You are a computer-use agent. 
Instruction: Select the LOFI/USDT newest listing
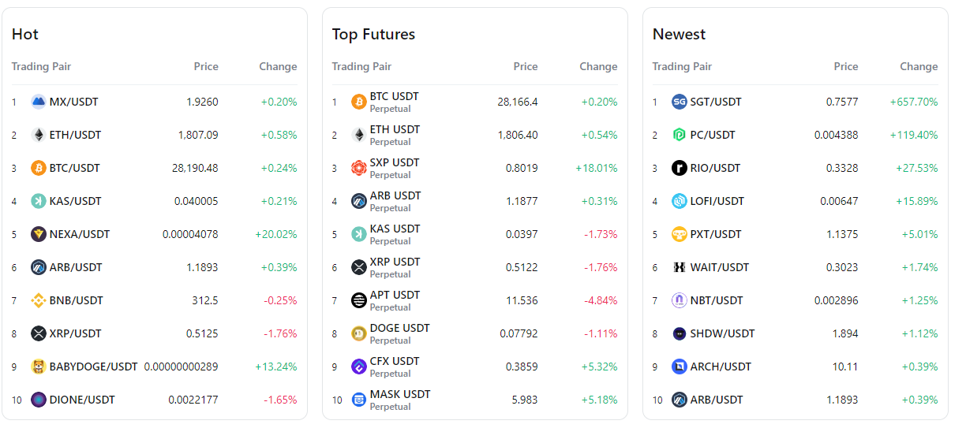[717, 201]
